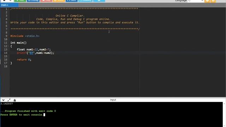Click "float num1=22,num2=7;" declaration line

pos(34,49)
